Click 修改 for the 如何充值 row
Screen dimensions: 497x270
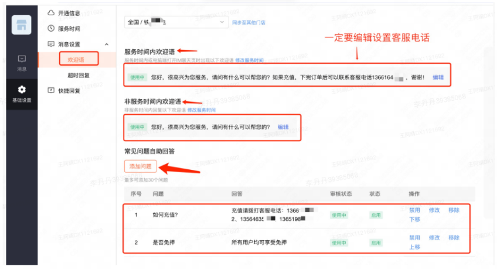tap(434, 210)
